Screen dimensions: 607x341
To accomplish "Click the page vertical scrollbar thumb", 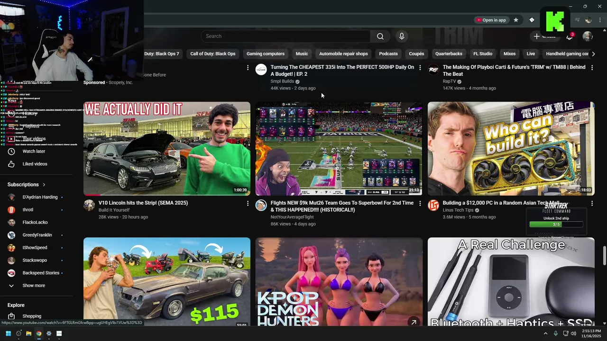I will pyautogui.click(x=604, y=256).
